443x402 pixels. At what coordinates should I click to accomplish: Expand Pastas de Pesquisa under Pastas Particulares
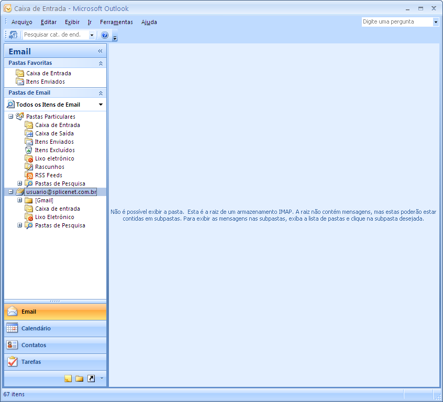[x=19, y=183]
